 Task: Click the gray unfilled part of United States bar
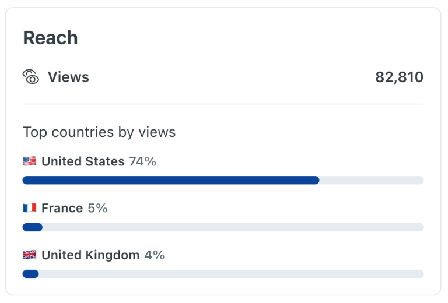click(371, 180)
